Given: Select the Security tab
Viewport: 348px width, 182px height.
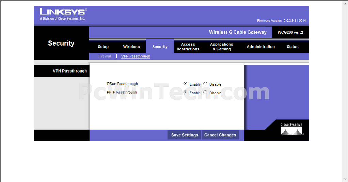Looking at the screenshot, I should click(160, 47).
